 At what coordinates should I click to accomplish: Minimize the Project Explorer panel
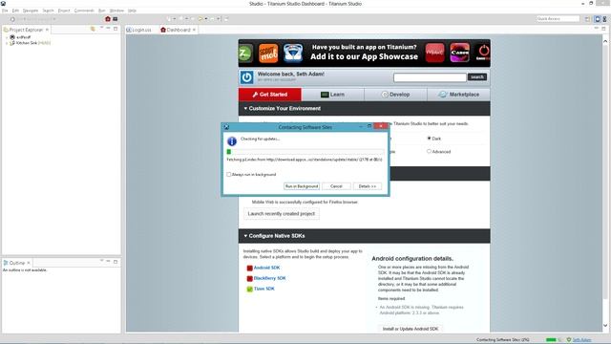coord(108,29)
